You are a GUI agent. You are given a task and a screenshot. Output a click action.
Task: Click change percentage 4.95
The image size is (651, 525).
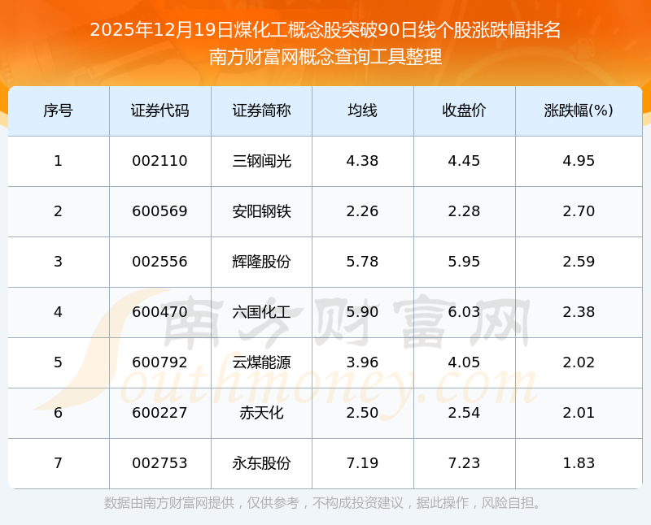click(579, 161)
